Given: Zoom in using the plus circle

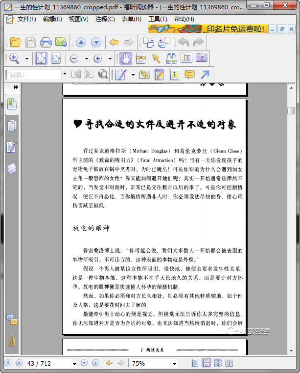Looking at the screenshot, I should pyautogui.click(x=98, y=58).
